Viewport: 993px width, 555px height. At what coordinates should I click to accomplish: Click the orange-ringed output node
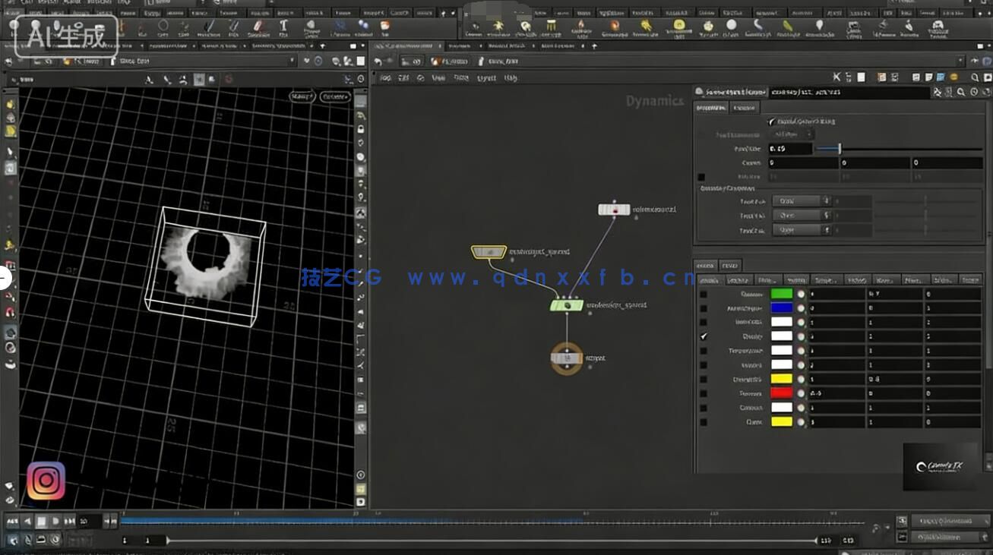567,358
